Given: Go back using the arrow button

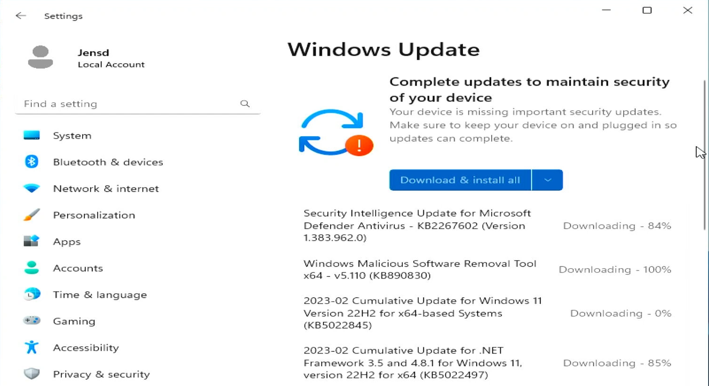Looking at the screenshot, I should click(x=20, y=16).
